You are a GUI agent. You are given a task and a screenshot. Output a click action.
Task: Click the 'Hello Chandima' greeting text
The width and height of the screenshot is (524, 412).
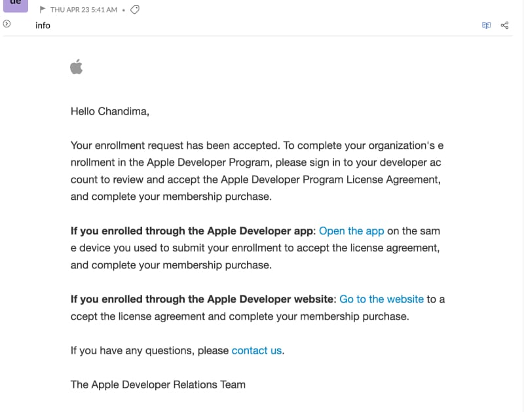coord(108,111)
